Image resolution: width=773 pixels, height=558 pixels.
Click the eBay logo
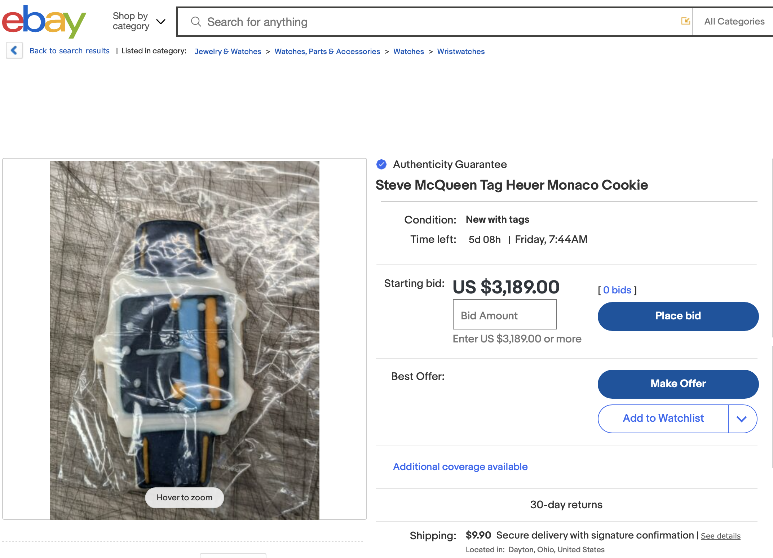pos(44,21)
